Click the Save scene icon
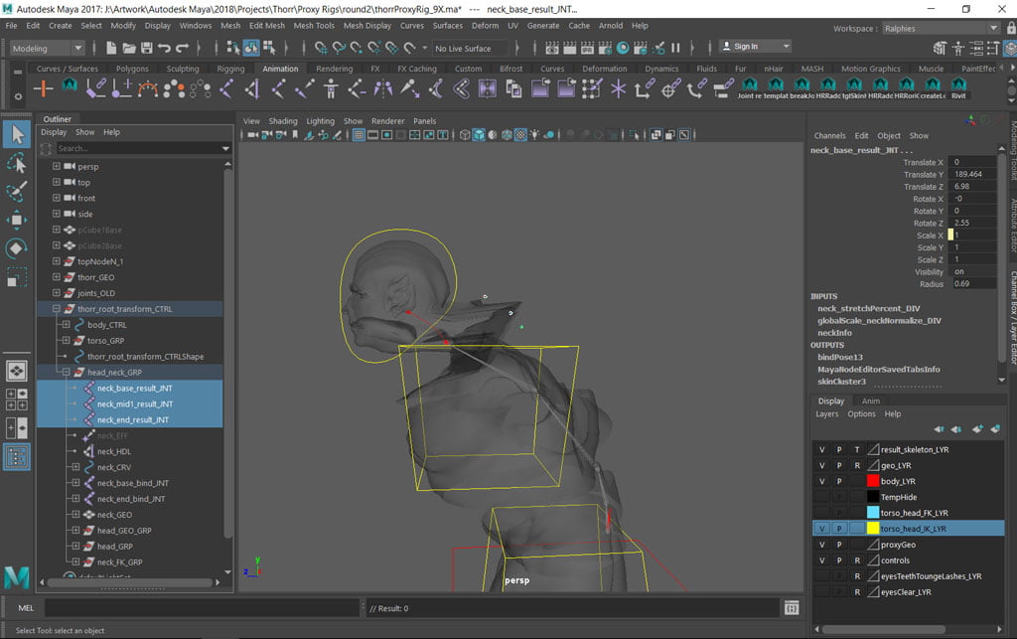The height and width of the screenshot is (639, 1017). 146,48
